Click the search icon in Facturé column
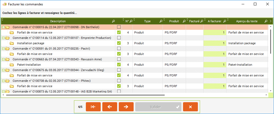Image resolution: width=274 pixels, height=114 pixels. click(201, 21)
